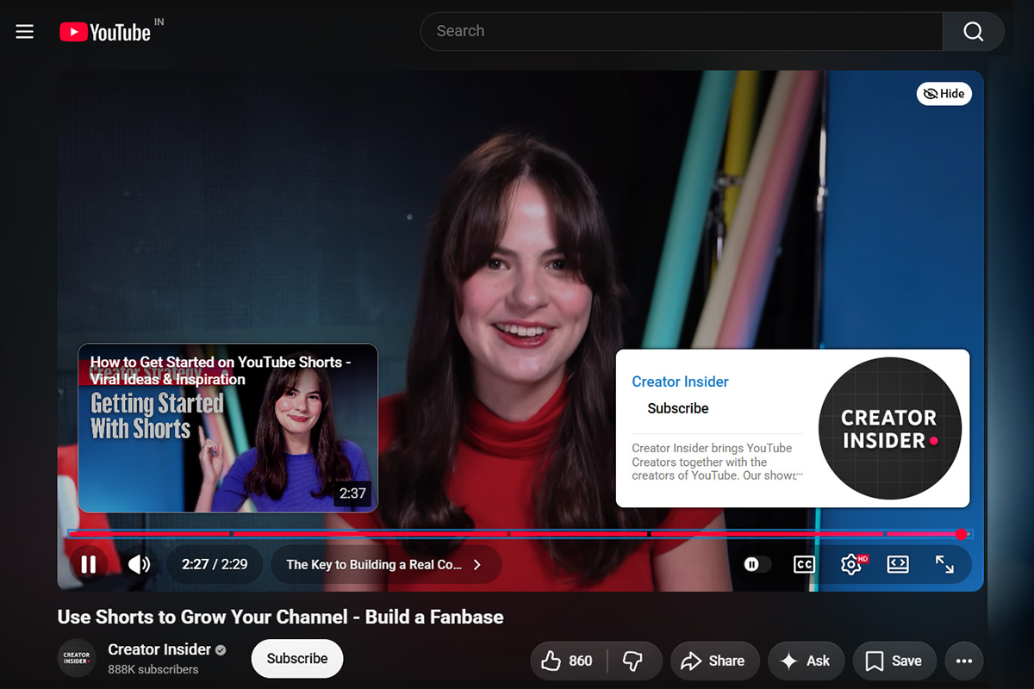Open the video settings gear
The width and height of the screenshot is (1034, 689).
click(851, 564)
